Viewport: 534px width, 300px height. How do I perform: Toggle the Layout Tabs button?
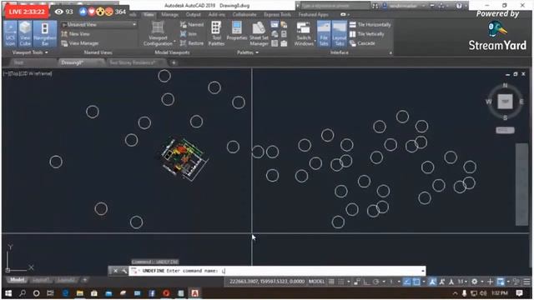[x=340, y=33]
